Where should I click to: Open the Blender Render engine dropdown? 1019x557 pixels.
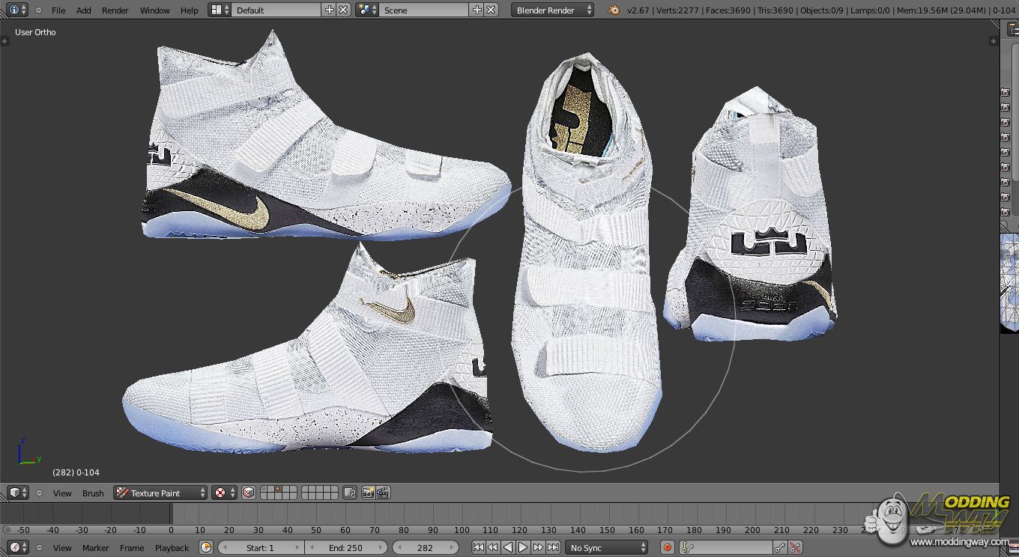pyautogui.click(x=553, y=10)
